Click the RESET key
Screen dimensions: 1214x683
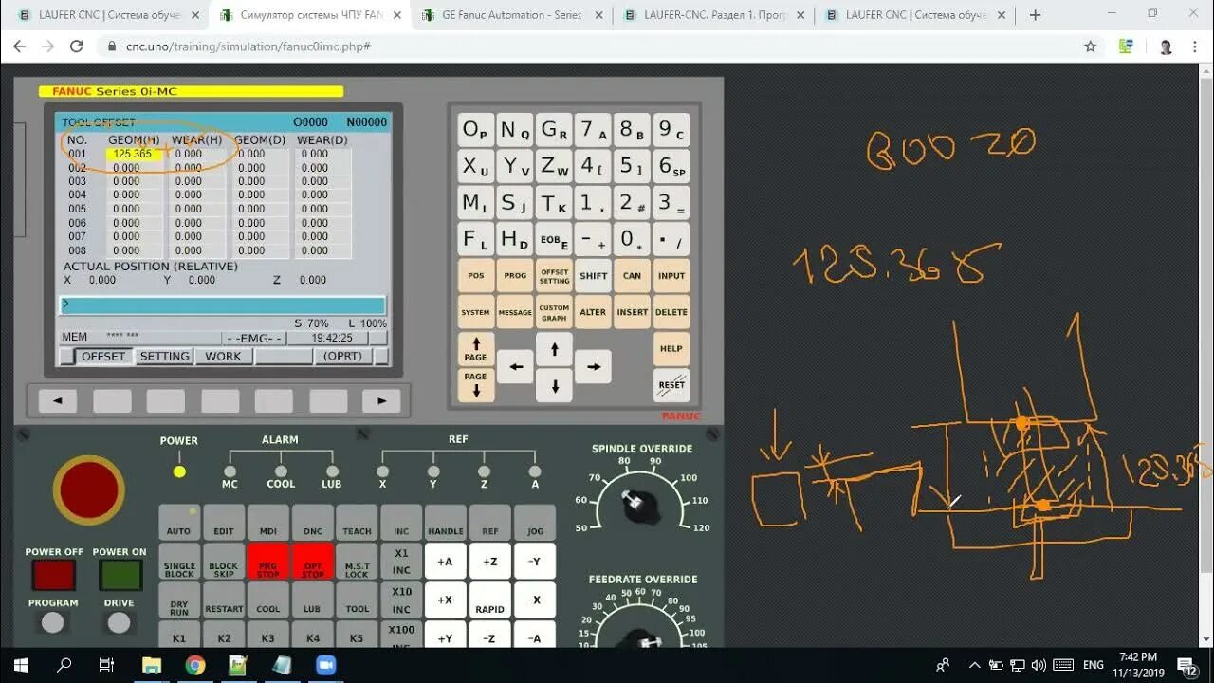click(671, 384)
